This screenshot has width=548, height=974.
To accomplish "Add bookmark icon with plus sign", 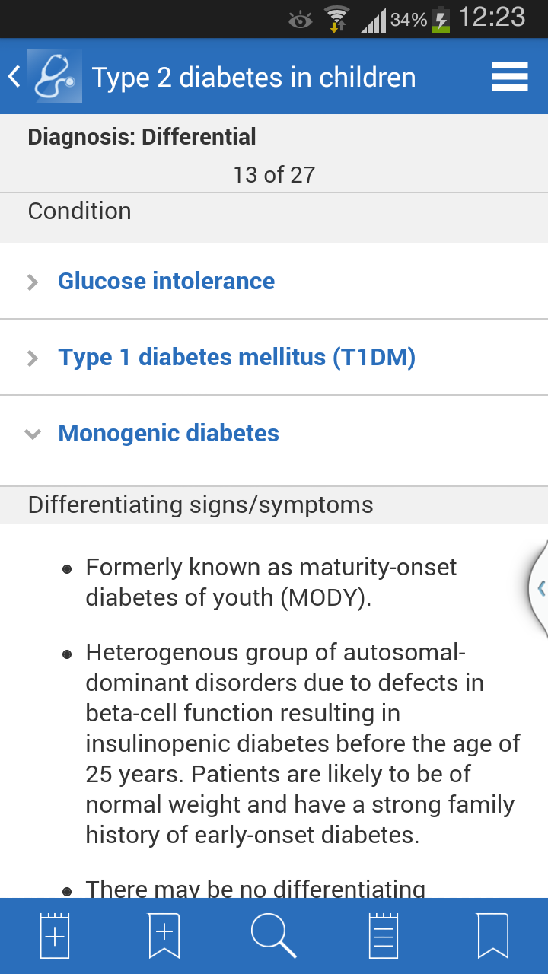I will [x=164, y=935].
